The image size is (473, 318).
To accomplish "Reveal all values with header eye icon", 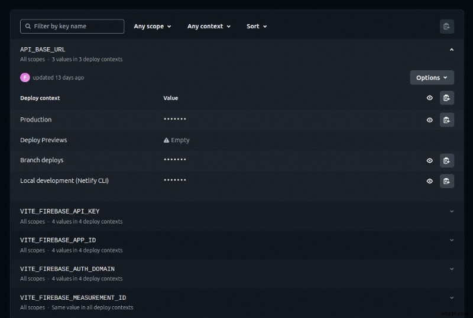I will tap(430, 98).
